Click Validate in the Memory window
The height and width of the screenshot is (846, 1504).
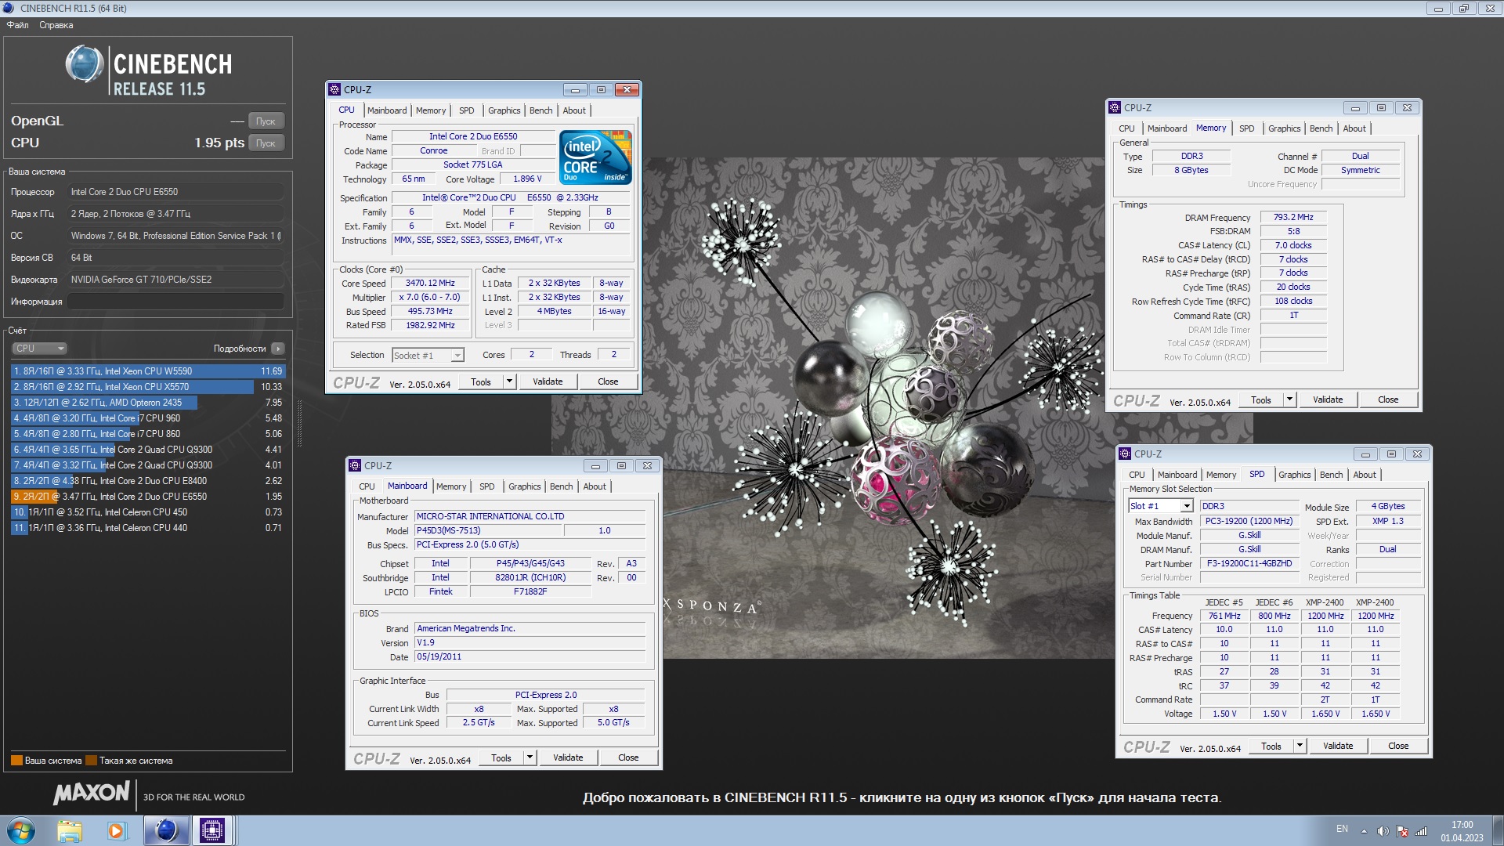pos(1328,399)
